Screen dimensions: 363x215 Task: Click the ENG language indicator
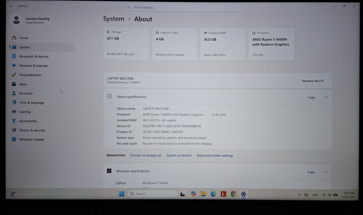pyautogui.click(x=315, y=195)
